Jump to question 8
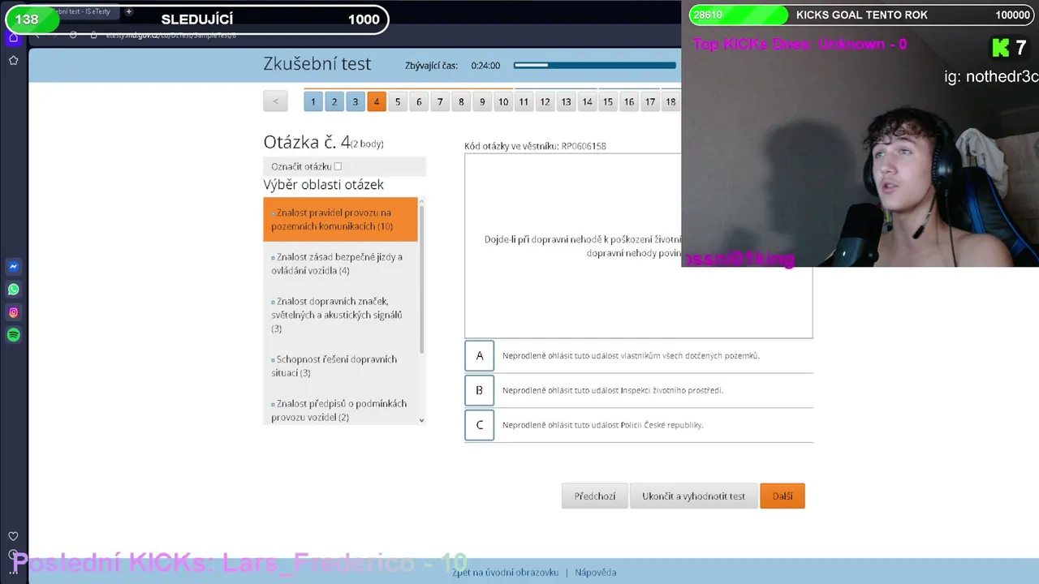This screenshot has height=584, width=1039. [x=461, y=101]
